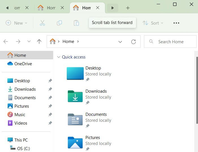Add a new tab with plus button

pyautogui.click(x=128, y=8)
